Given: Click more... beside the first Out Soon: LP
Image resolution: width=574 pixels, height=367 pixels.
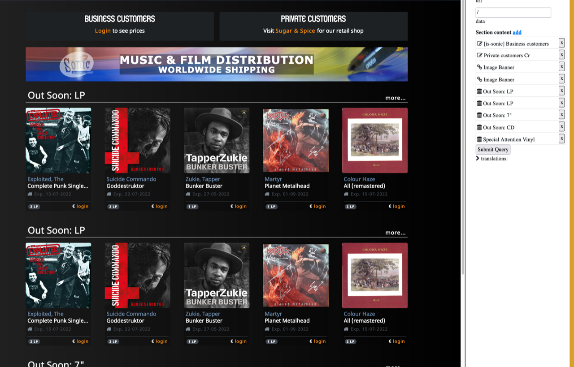Looking at the screenshot, I should (395, 98).
